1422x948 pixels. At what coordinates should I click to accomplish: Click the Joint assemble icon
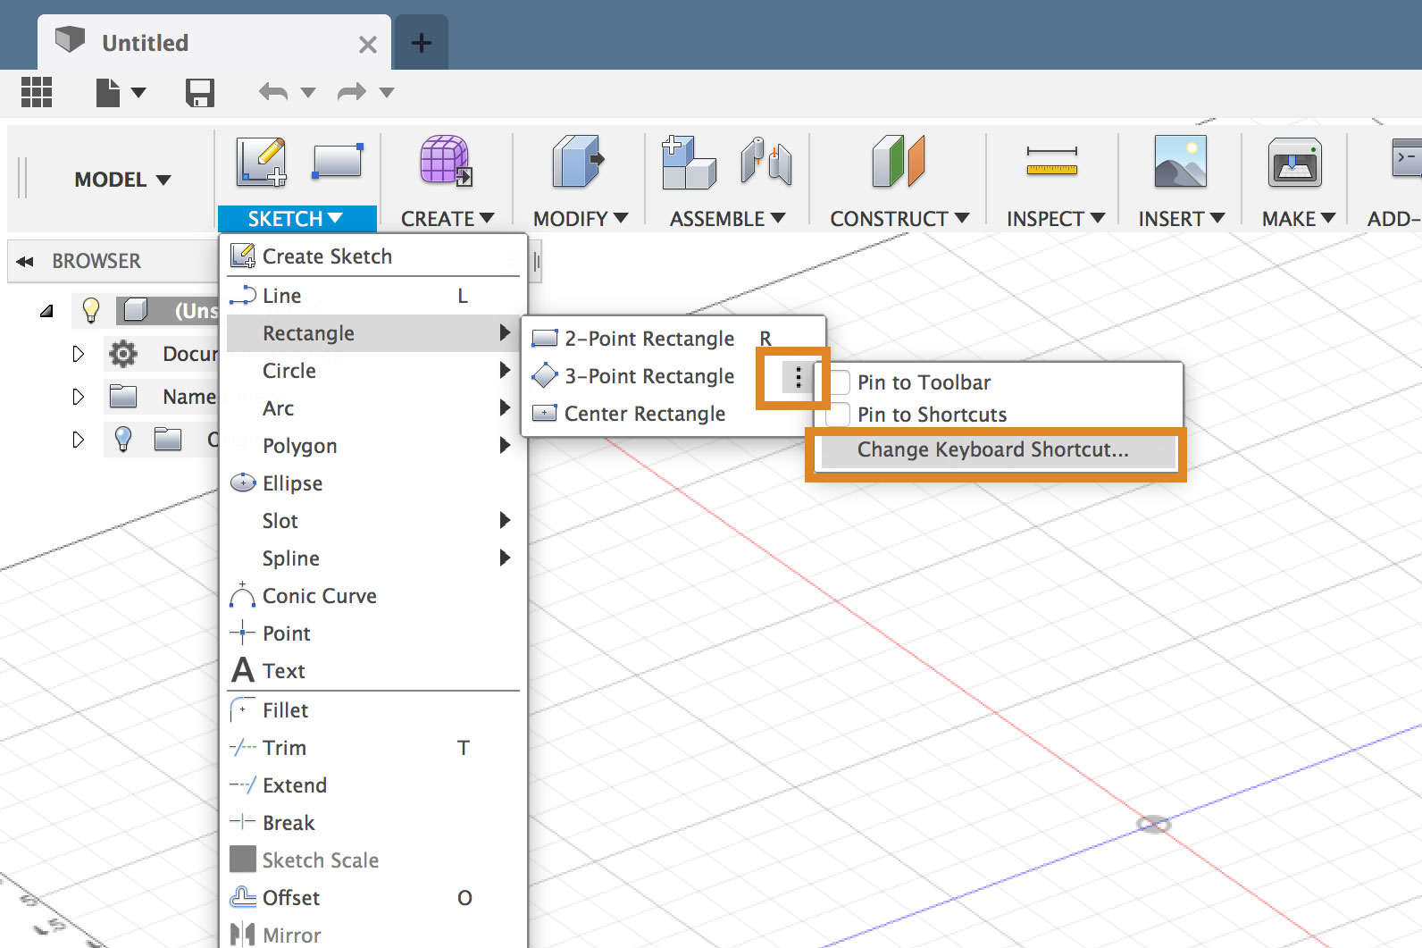(x=766, y=161)
